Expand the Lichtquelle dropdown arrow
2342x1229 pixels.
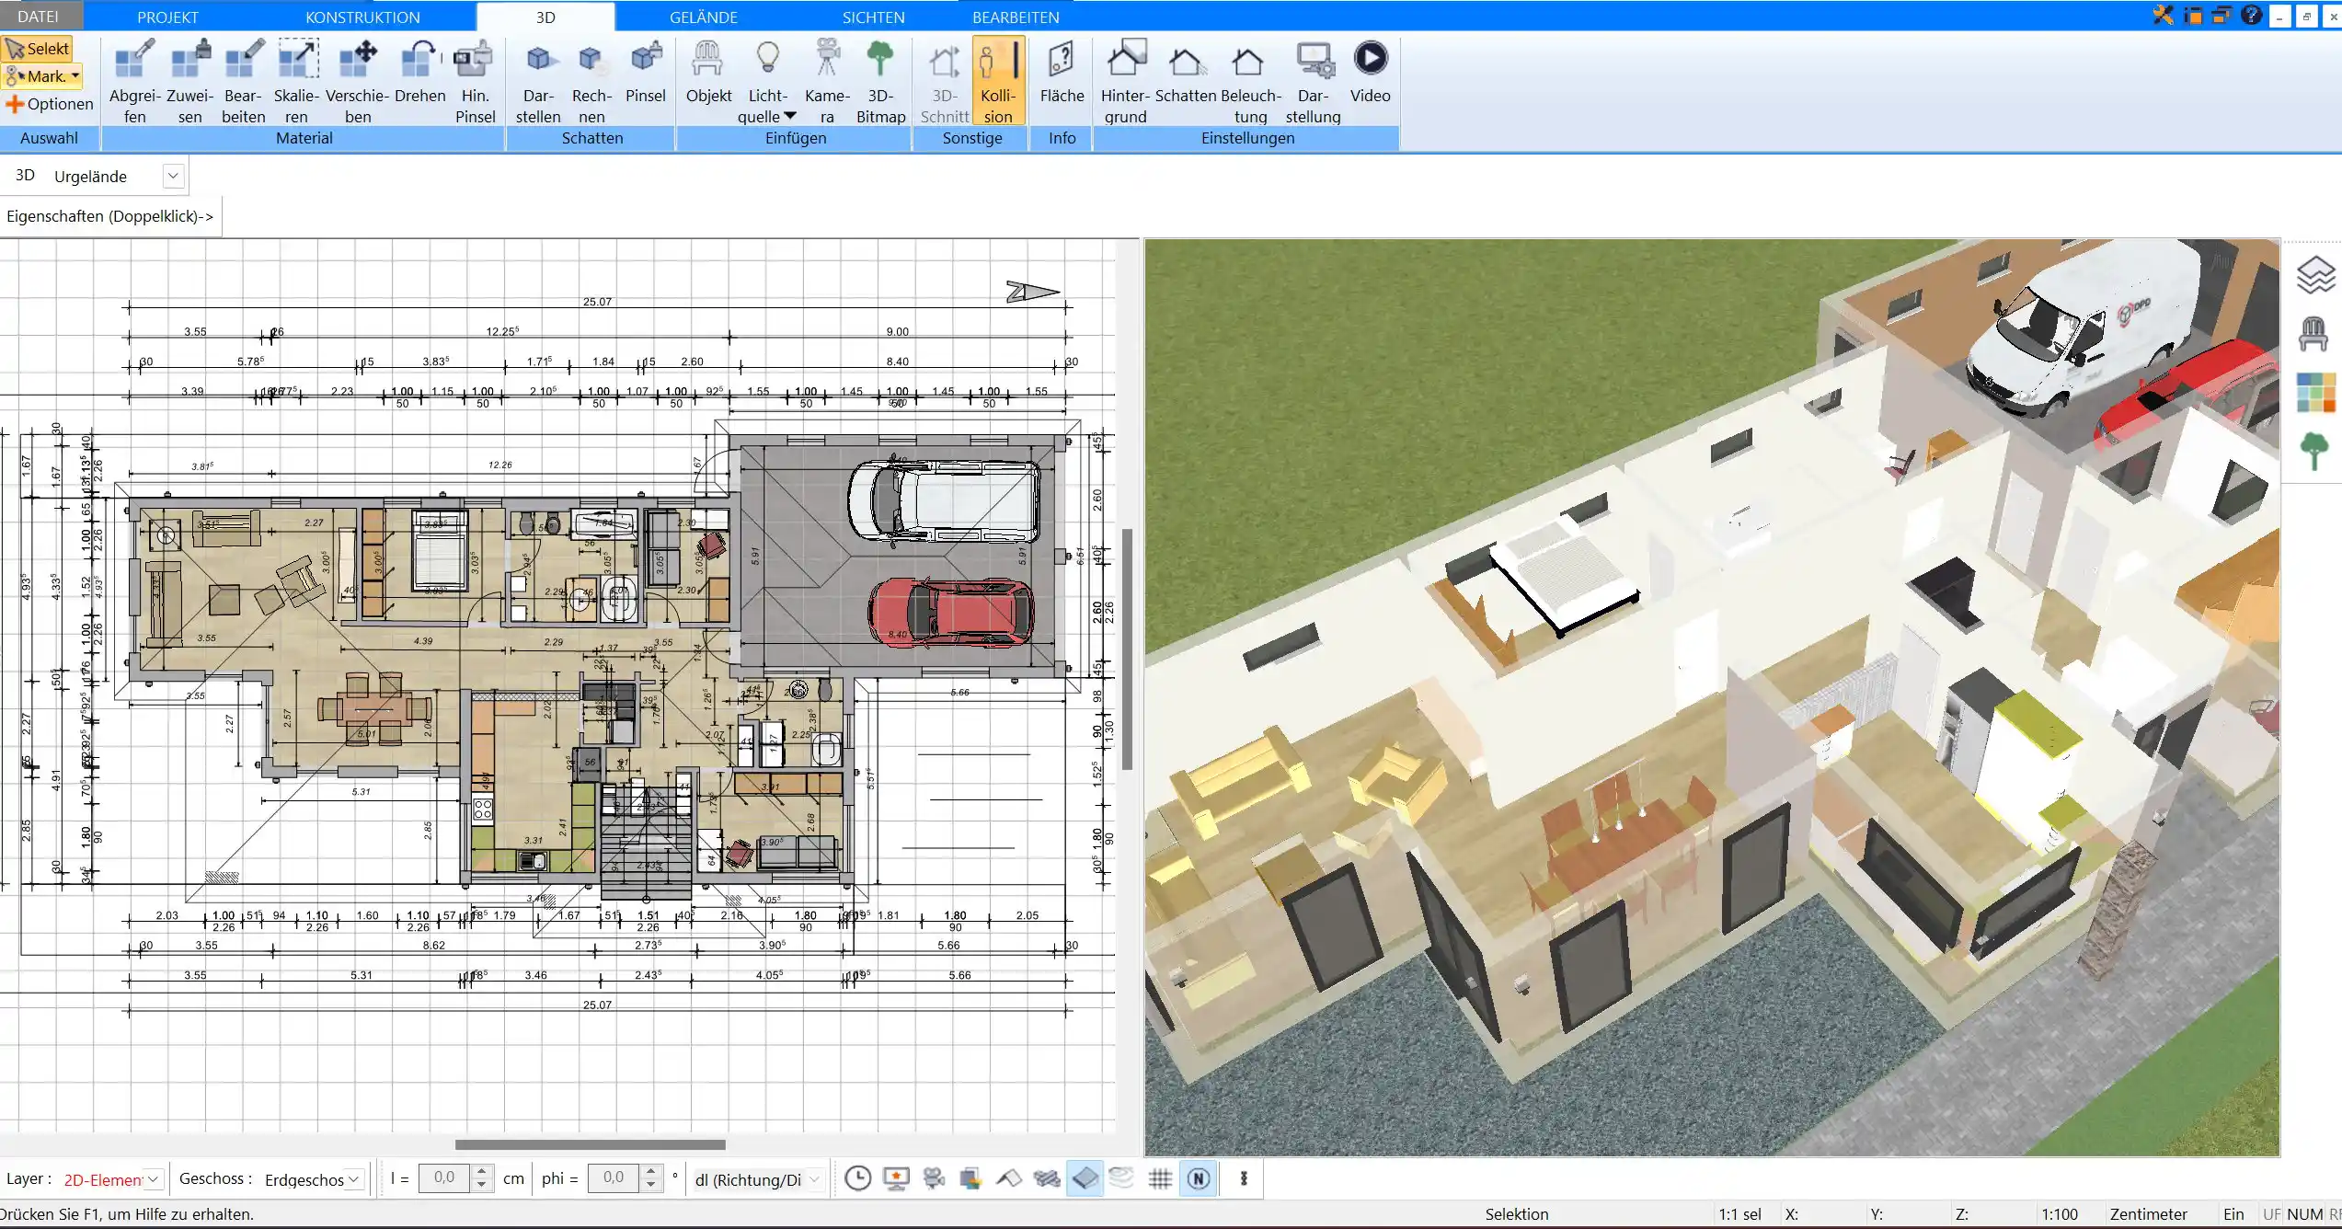(789, 117)
